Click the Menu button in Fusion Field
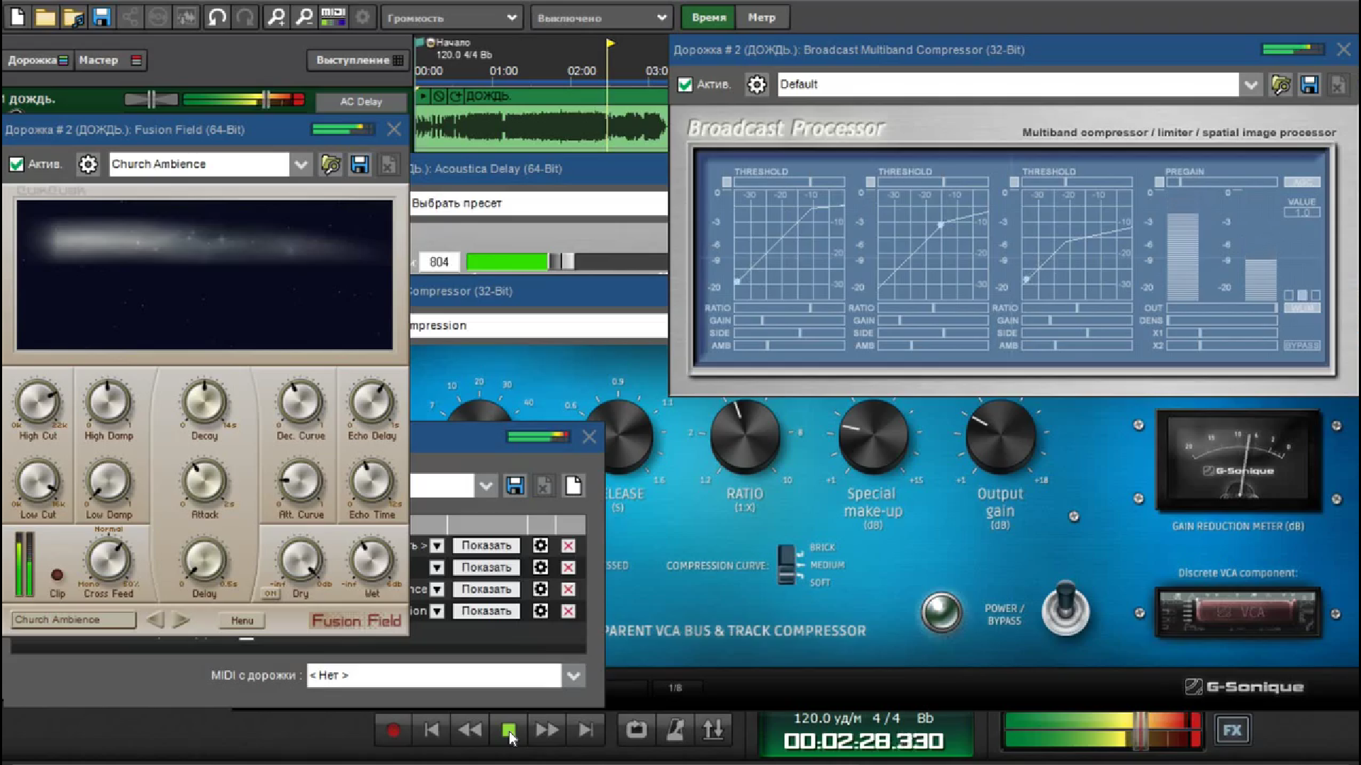Screen dimensions: 1361x765 (x=242, y=620)
